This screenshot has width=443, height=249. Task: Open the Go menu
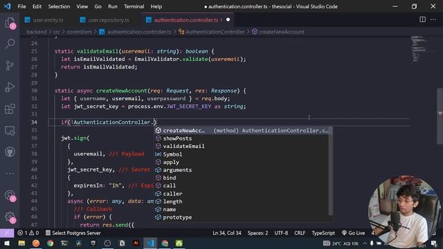[98, 6]
